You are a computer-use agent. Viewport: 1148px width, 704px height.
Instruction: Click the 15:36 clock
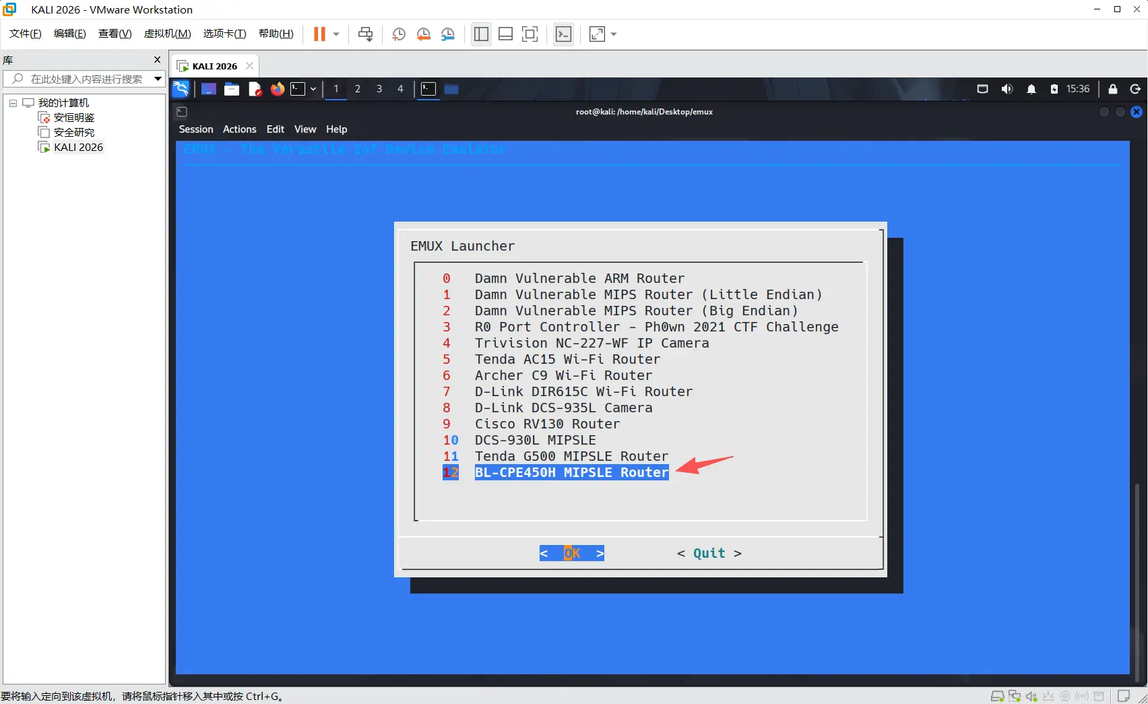pyautogui.click(x=1078, y=89)
